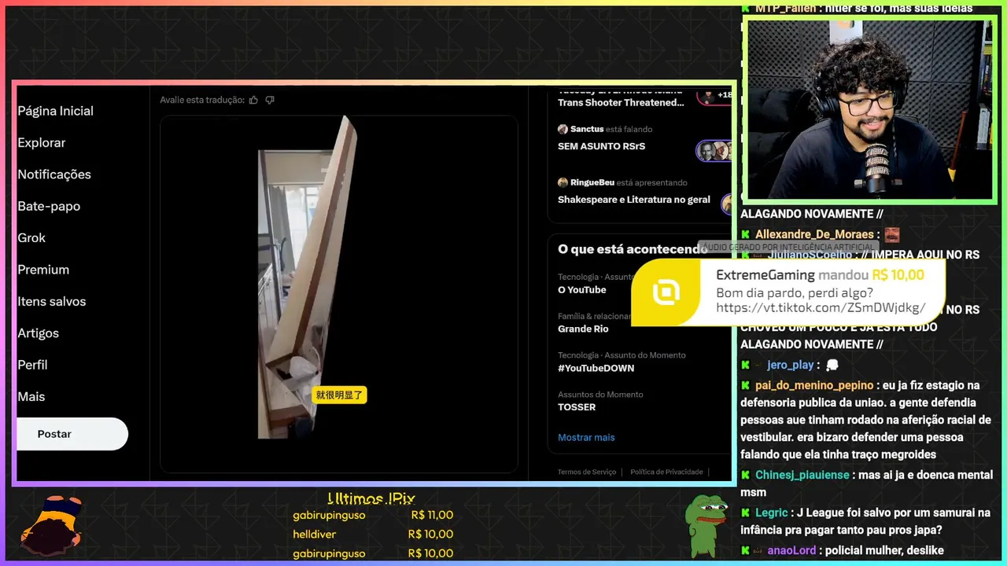1007x566 pixels.
Task: Click the Últimos Pix heading
Action: pyautogui.click(x=371, y=498)
